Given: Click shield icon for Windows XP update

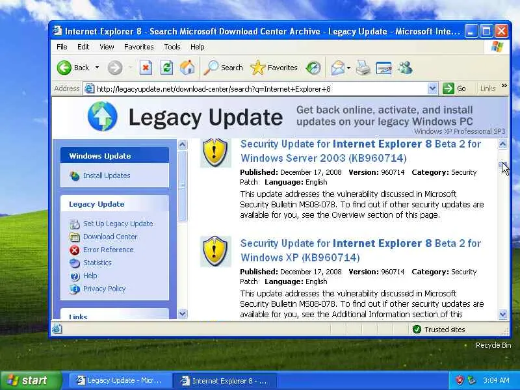Looking at the screenshot, I should (x=215, y=251).
